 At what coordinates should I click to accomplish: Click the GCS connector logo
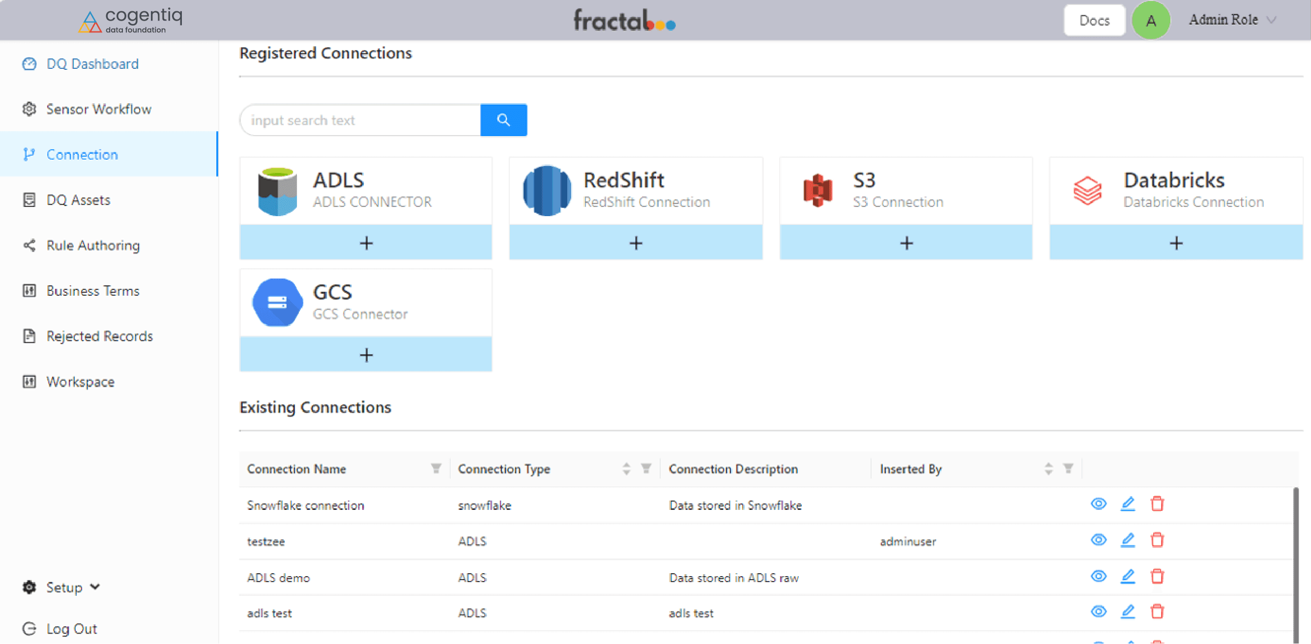pyautogui.click(x=277, y=303)
